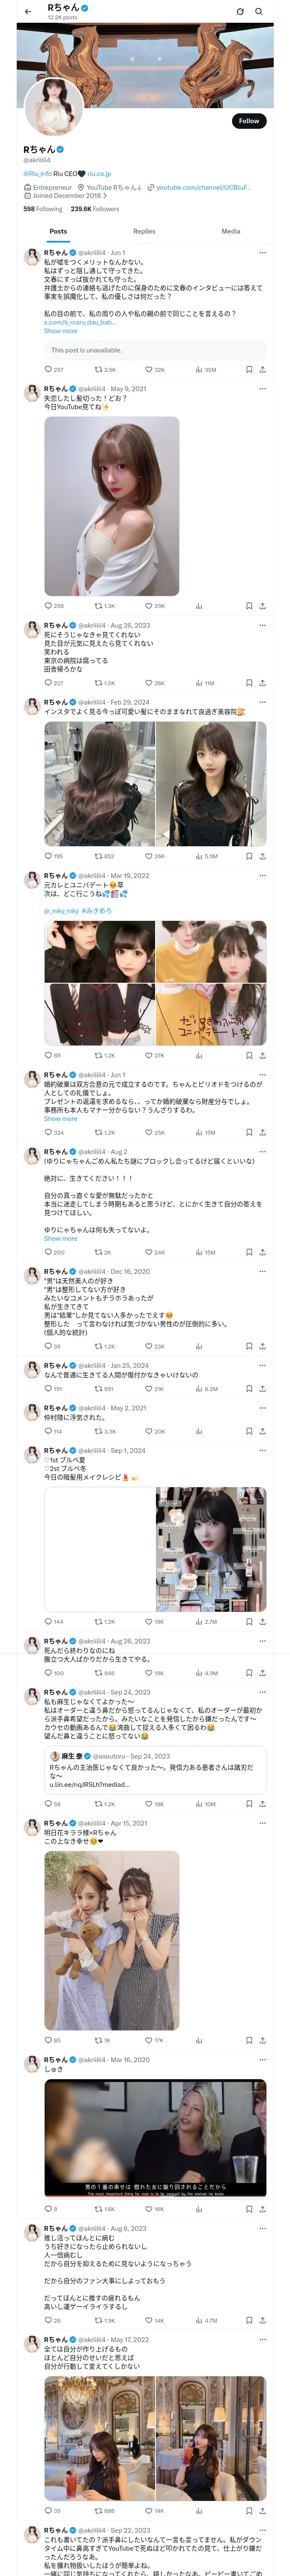Image resolution: width=290 pixels, height=2576 pixels.
Task: Open more options on Jun 1 post
Action: pos(262,252)
